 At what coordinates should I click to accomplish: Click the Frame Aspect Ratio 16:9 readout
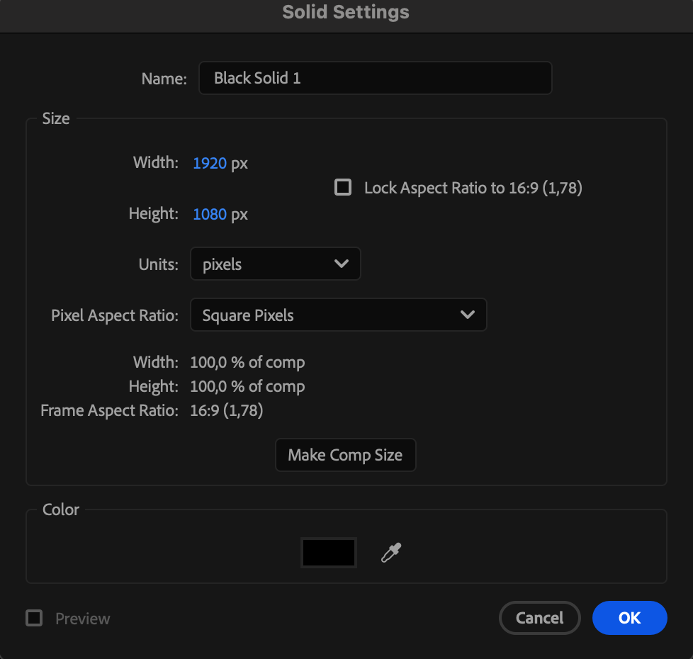tap(227, 410)
